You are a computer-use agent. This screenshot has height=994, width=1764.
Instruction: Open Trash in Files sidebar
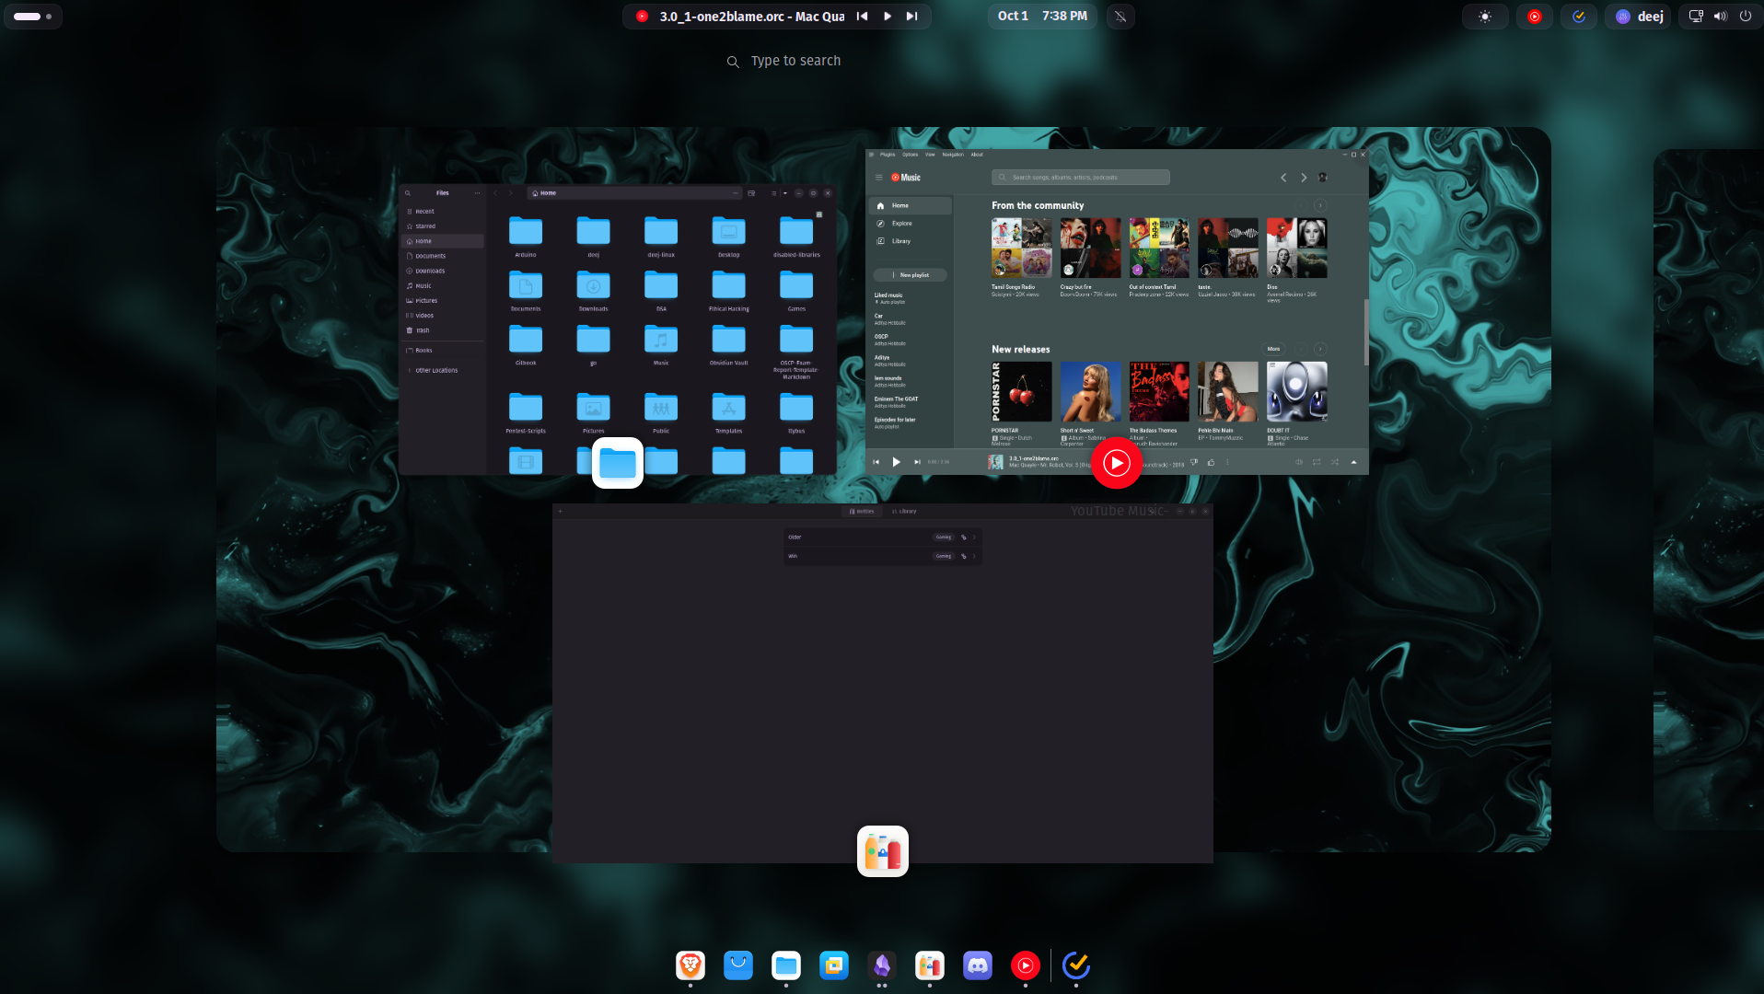[x=443, y=330]
